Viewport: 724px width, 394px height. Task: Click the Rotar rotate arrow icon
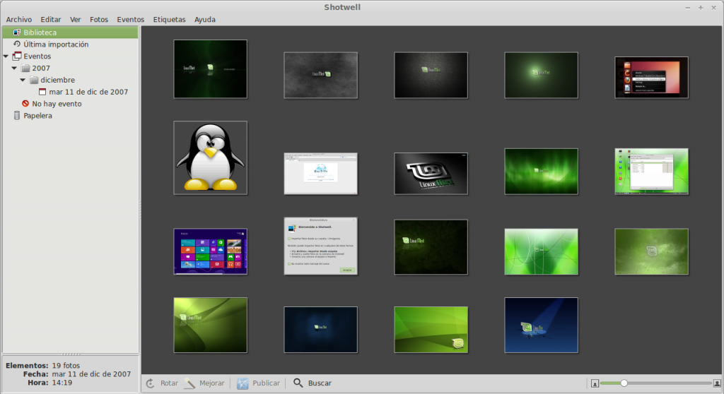(151, 383)
